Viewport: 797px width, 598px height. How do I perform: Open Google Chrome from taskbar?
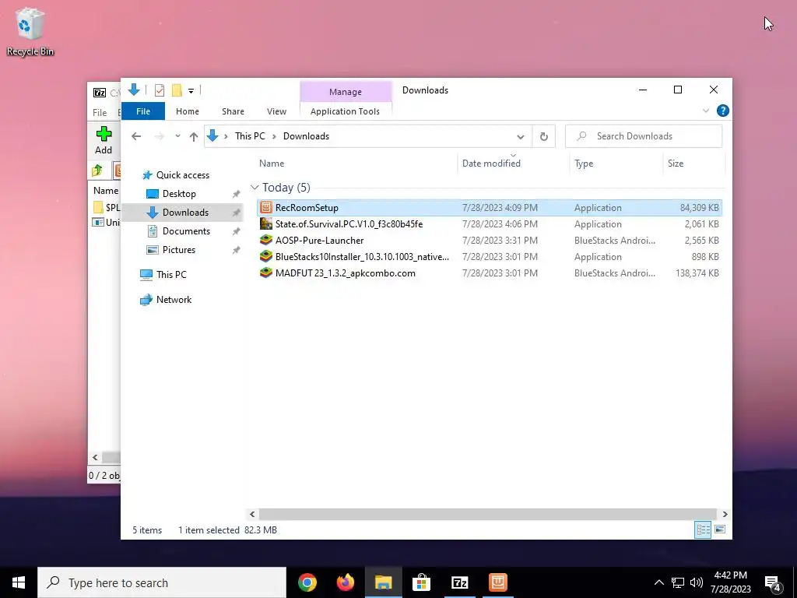coord(307,582)
